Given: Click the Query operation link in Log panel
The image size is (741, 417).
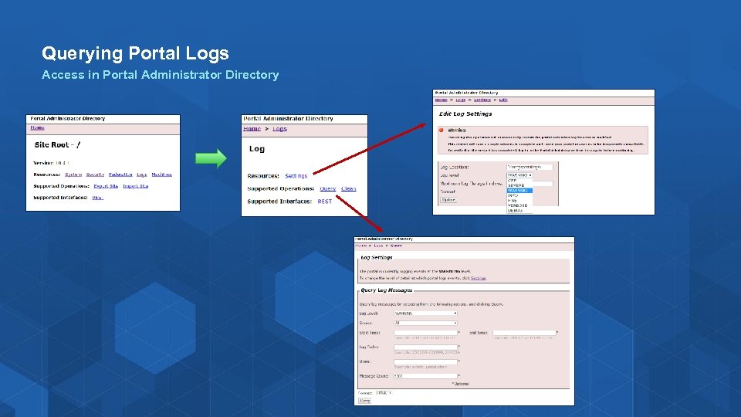Looking at the screenshot, I should pos(328,188).
